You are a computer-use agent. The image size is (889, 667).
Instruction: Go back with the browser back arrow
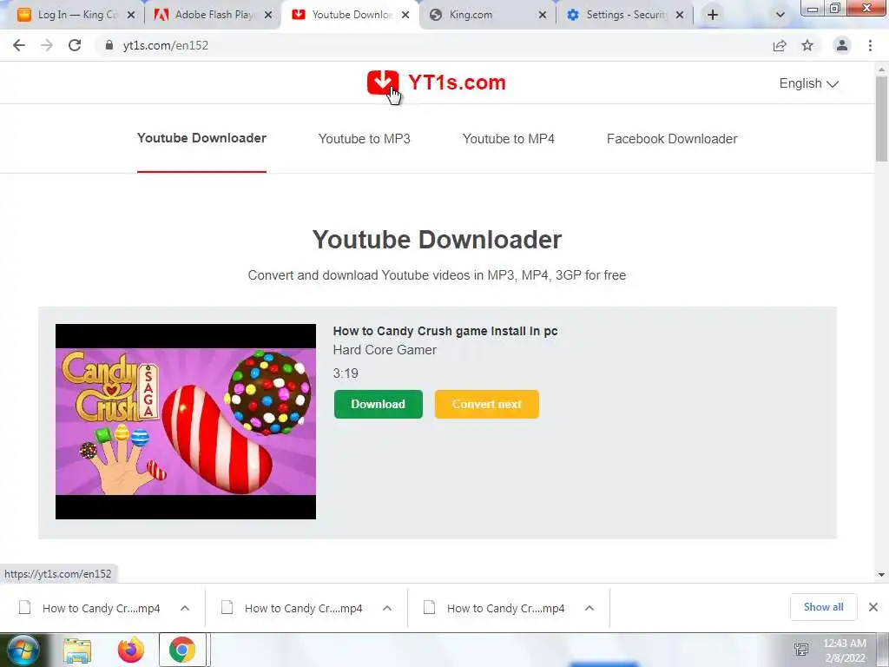click(19, 45)
